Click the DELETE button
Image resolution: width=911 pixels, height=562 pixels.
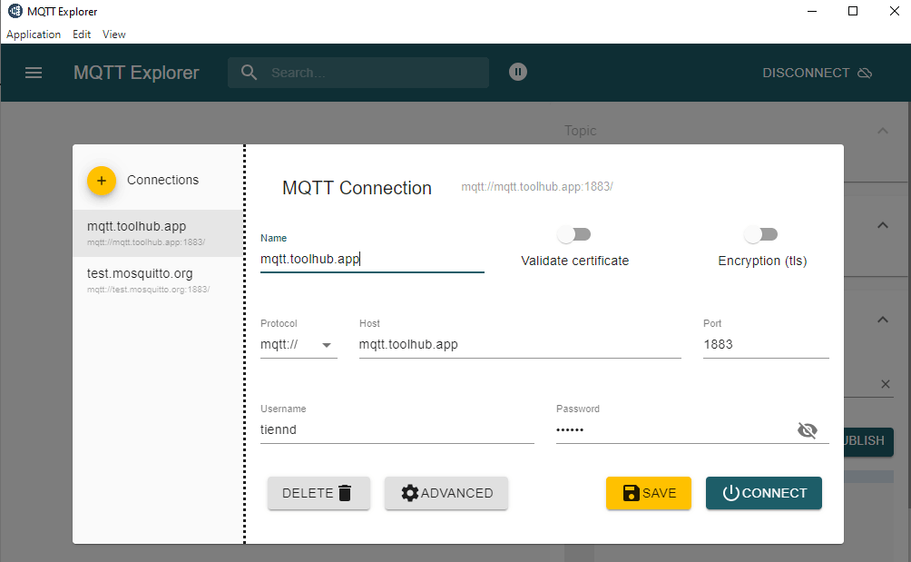(318, 493)
